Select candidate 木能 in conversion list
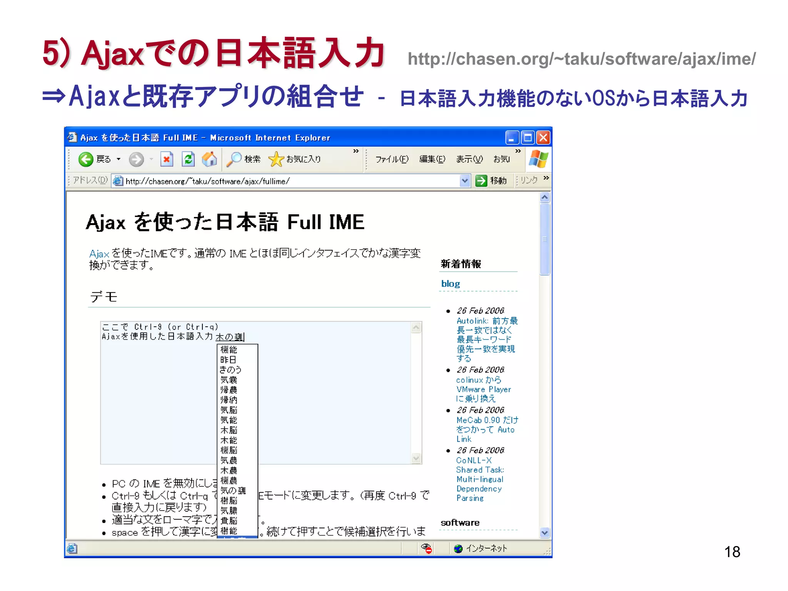Screen dimensions: 788x591 pyautogui.click(x=229, y=440)
